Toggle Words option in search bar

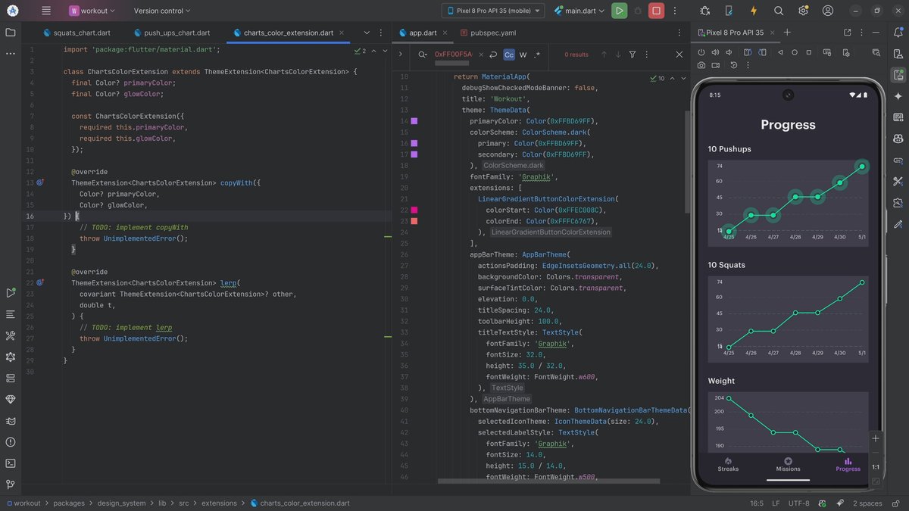coord(523,55)
